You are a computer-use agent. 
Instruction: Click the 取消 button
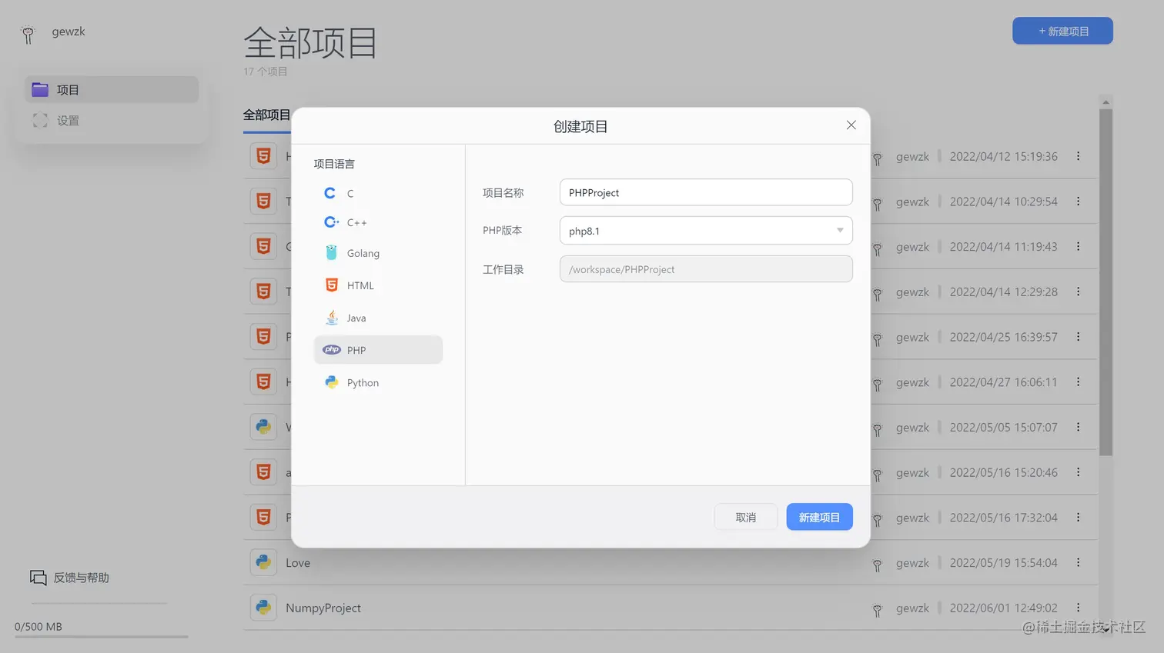[745, 518]
